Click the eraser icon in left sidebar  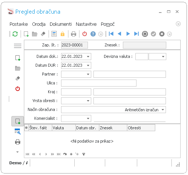18,78
